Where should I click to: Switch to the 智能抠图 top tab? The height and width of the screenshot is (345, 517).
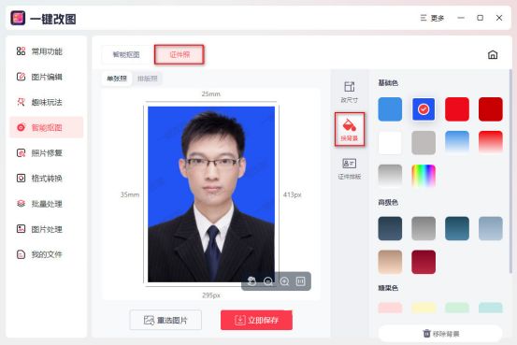tap(126, 54)
